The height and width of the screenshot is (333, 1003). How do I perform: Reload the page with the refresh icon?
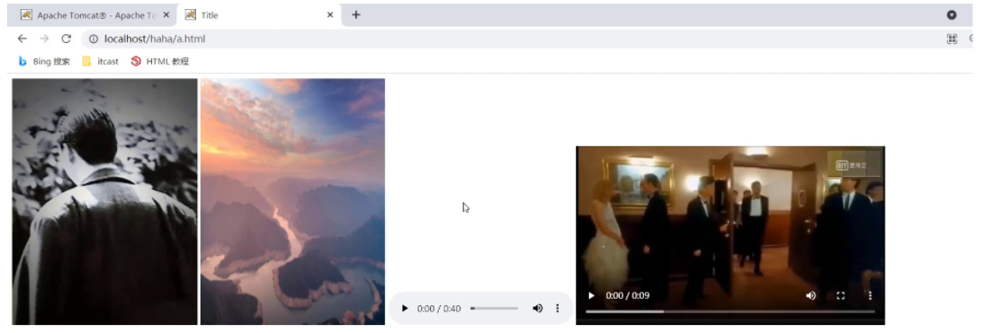[x=66, y=39]
